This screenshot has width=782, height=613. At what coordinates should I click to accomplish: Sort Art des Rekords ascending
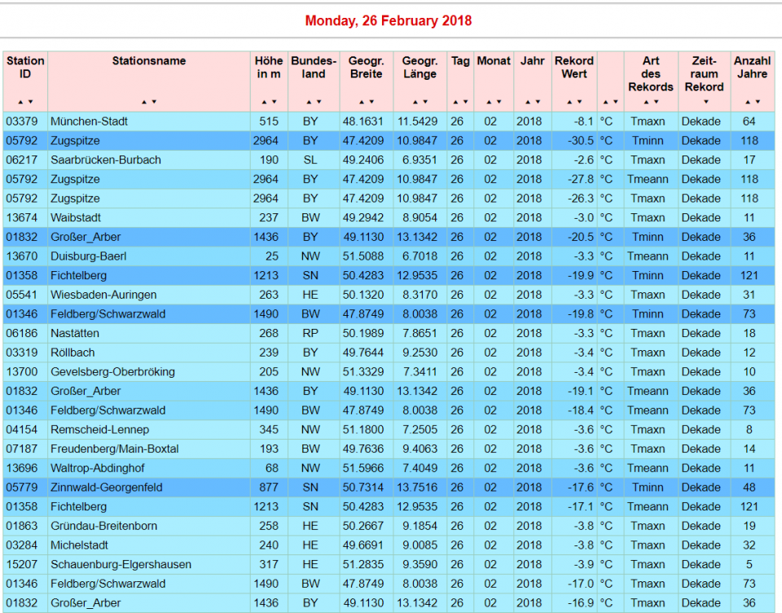tap(646, 102)
